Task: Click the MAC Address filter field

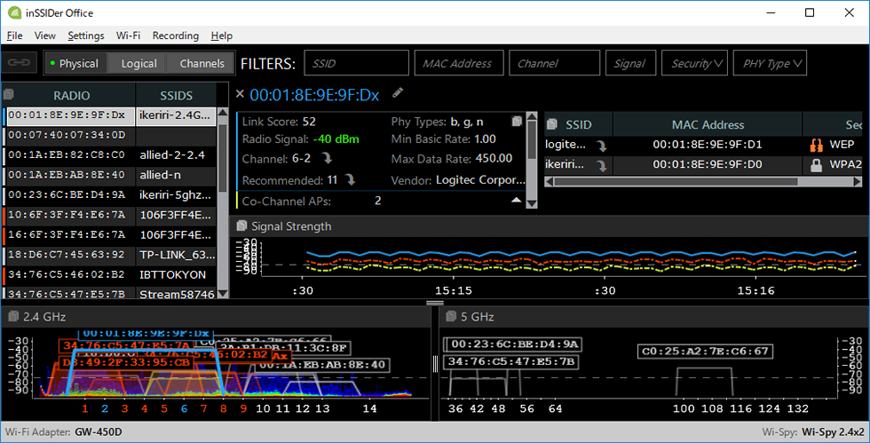Action: (x=459, y=63)
